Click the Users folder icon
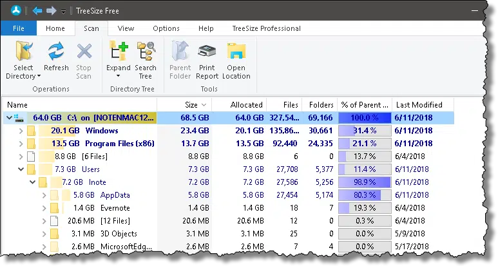Screen dimensions: 498x266 pos(31,169)
